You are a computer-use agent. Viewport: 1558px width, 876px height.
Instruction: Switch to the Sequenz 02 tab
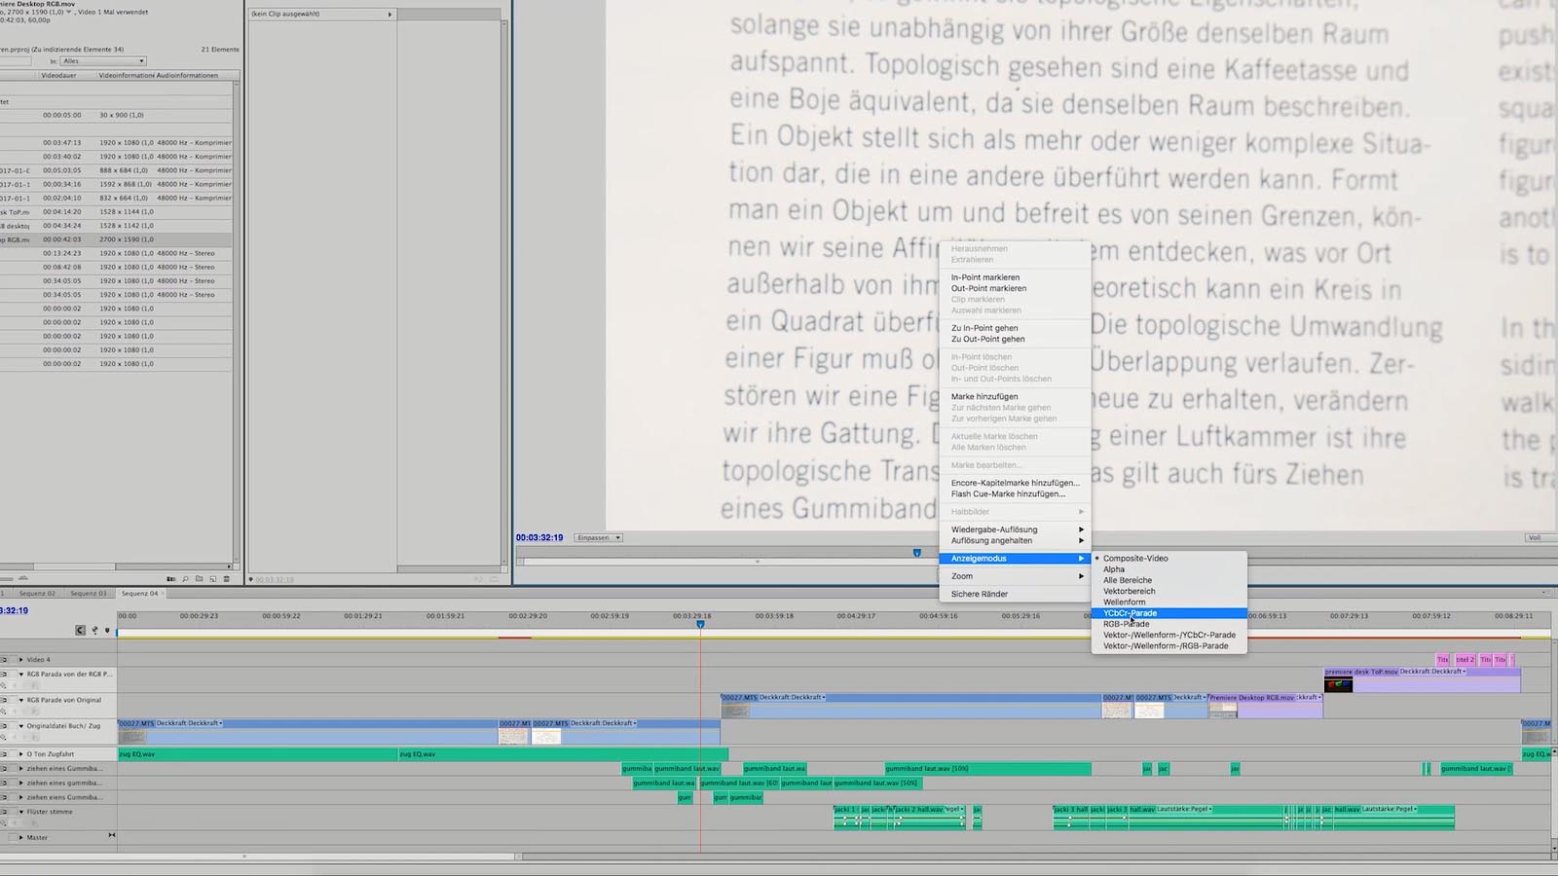[37, 593]
